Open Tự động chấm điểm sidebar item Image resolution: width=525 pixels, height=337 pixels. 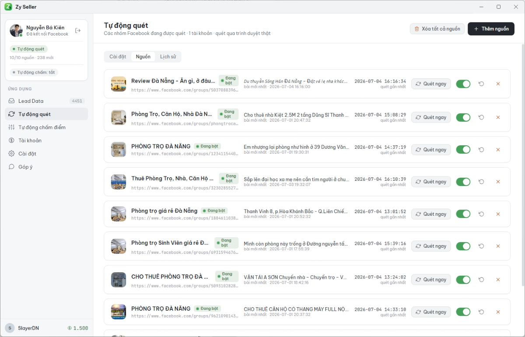(46, 127)
